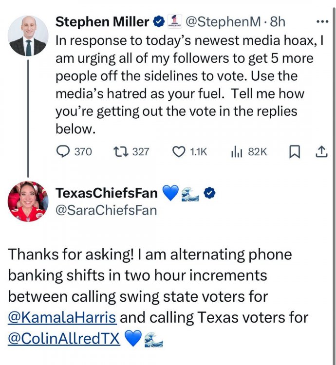Share the tweet via upload icon
This screenshot has width=336, height=365.
click(x=321, y=152)
